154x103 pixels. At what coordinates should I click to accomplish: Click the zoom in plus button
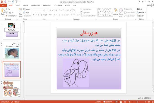tap(145, 102)
